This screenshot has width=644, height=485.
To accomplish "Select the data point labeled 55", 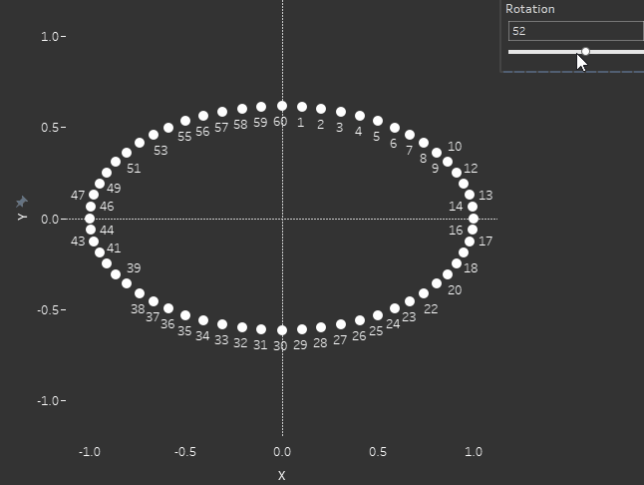I will [185, 121].
